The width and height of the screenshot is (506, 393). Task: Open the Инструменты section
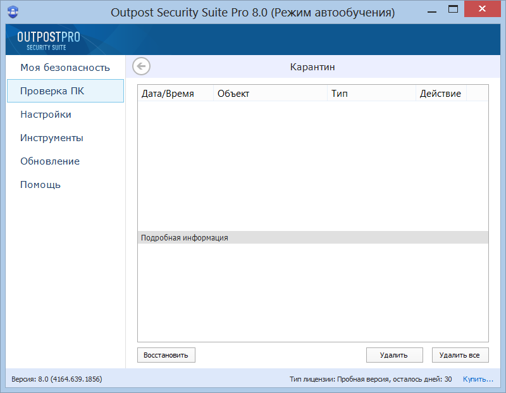pos(52,138)
